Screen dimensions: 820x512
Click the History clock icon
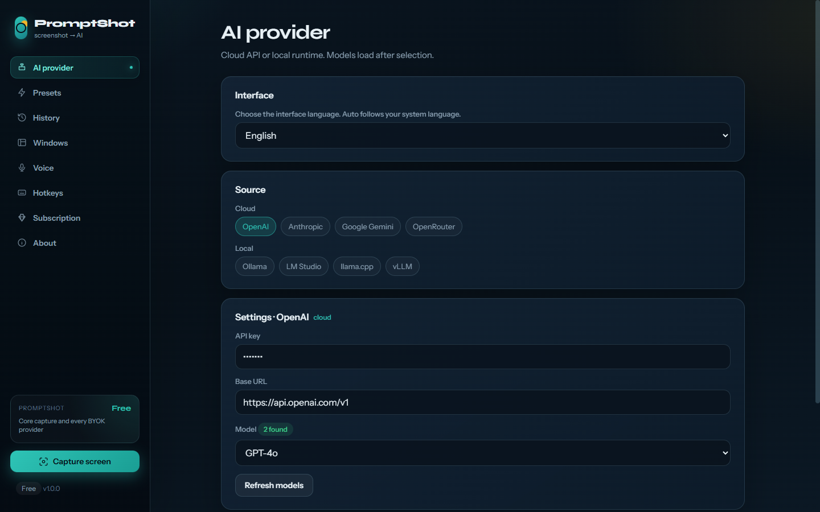(22, 117)
